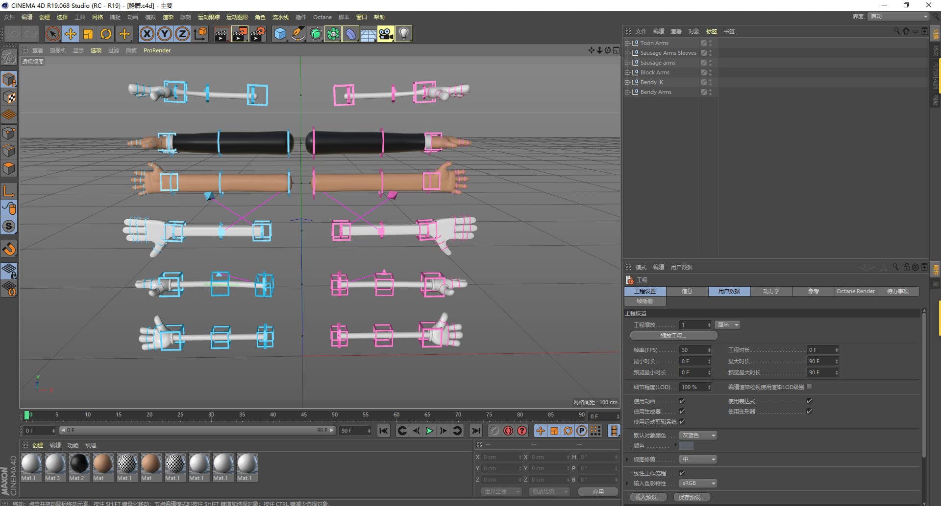Enable polygon mode in left palette

click(x=9, y=168)
